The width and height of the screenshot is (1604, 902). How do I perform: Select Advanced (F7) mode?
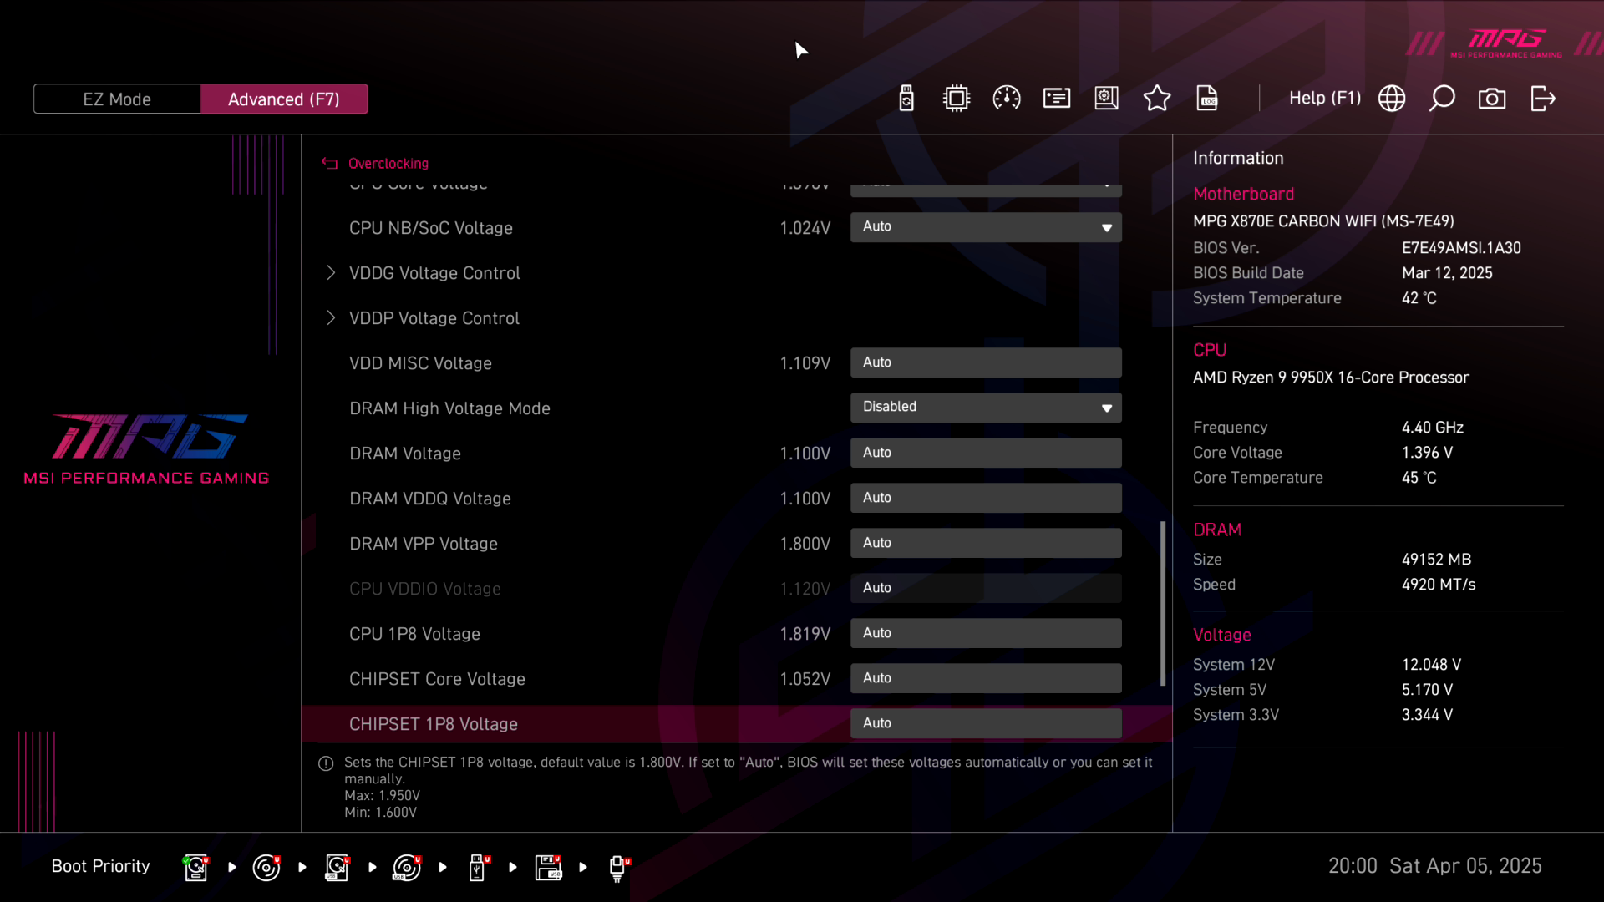click(284, 99)
